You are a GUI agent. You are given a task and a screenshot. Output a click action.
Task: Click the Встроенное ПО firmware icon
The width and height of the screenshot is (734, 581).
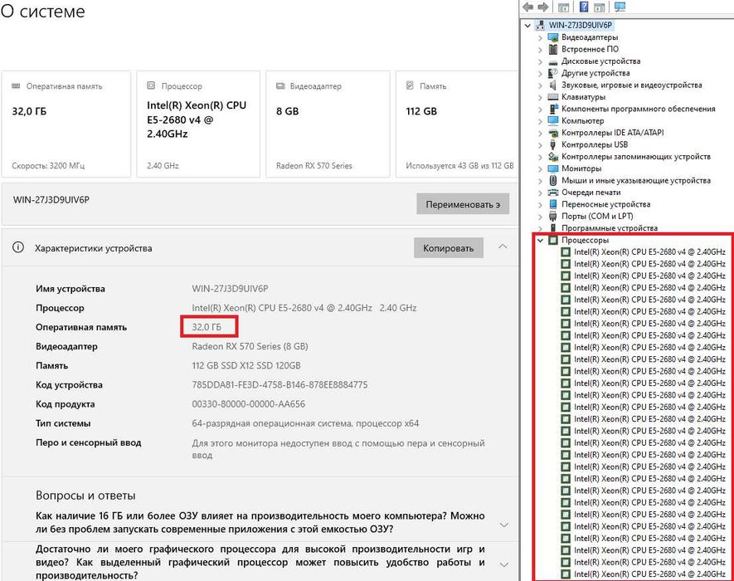coord(553,49)
